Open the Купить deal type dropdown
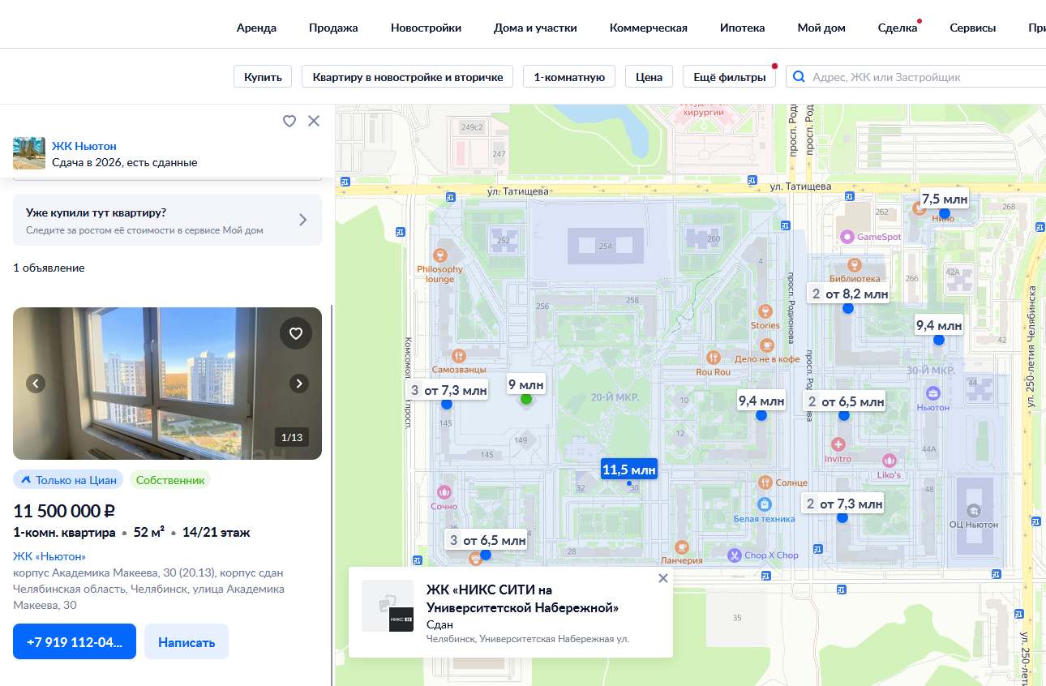The height and width of the screenshot is (686, 1046). (x=263, y=77)
